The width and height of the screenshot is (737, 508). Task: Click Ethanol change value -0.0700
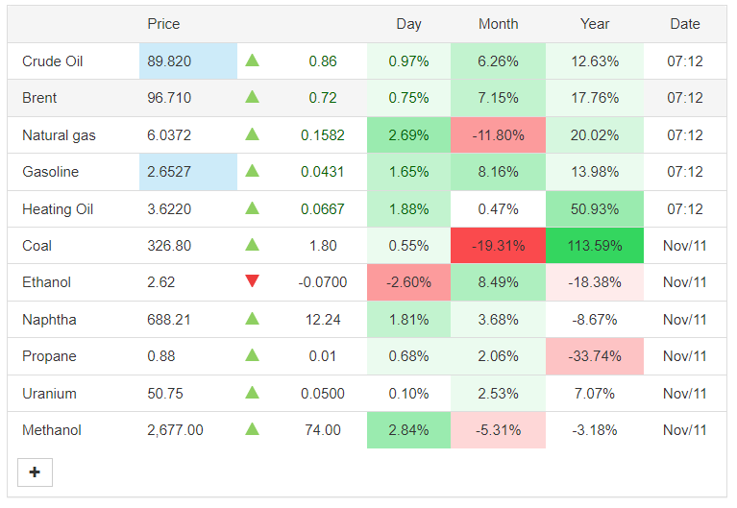[323, 282]
